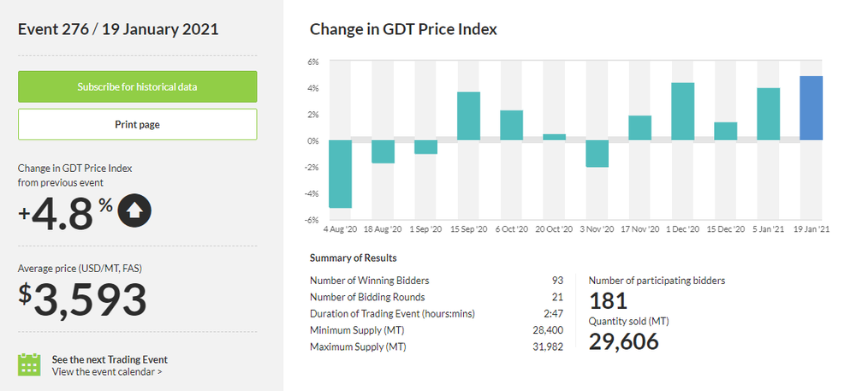Image resolution: width=856 pixels, height=391 pixels.
Task: Click the green calendar icon
Action: [x=30, y=364]
